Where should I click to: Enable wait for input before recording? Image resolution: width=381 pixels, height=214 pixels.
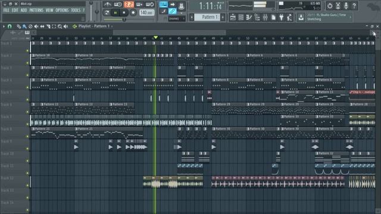pyautogui.click(x=118, y=4)
